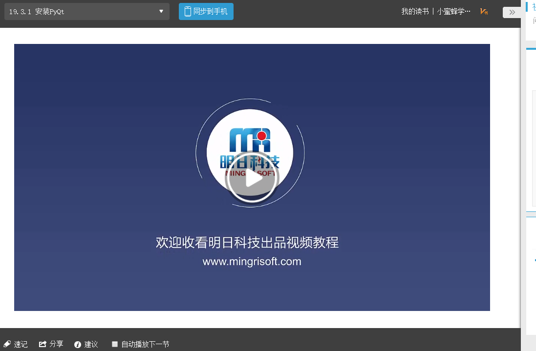Click the phone icon in the sync button
Image resolution: width=536 pixels, height=351 pixels.
[x=188, y=12]
